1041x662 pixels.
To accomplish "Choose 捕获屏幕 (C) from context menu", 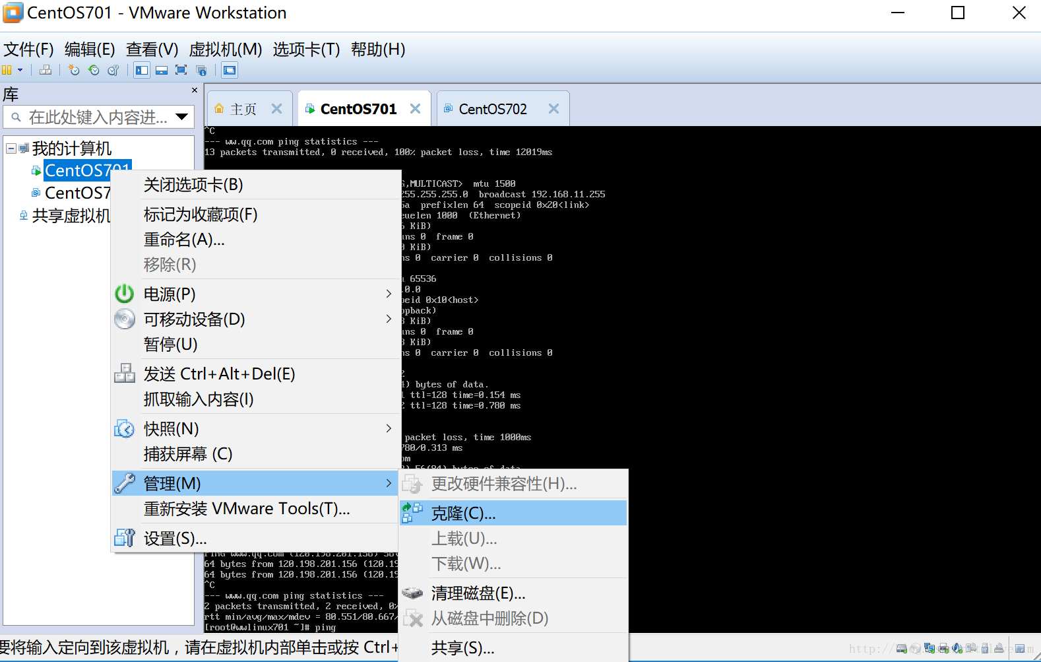I will [x=256, y=454].
